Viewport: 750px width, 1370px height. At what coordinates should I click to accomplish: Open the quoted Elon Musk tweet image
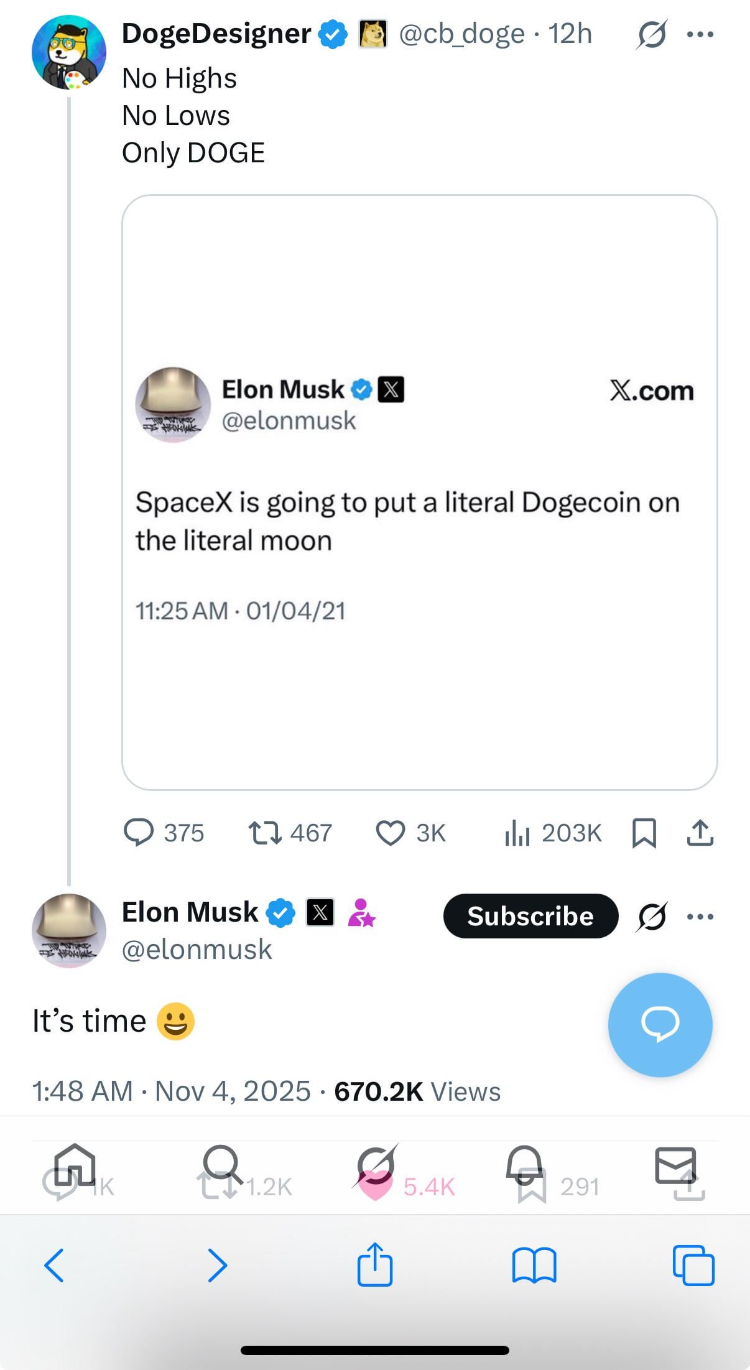tap(420, 493)
